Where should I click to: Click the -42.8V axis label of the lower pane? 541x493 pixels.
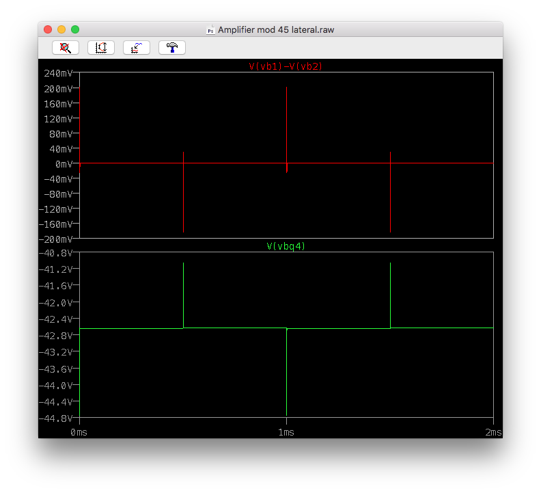(55, 336)
